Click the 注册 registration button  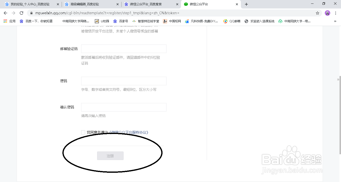(x=110, y=155)
